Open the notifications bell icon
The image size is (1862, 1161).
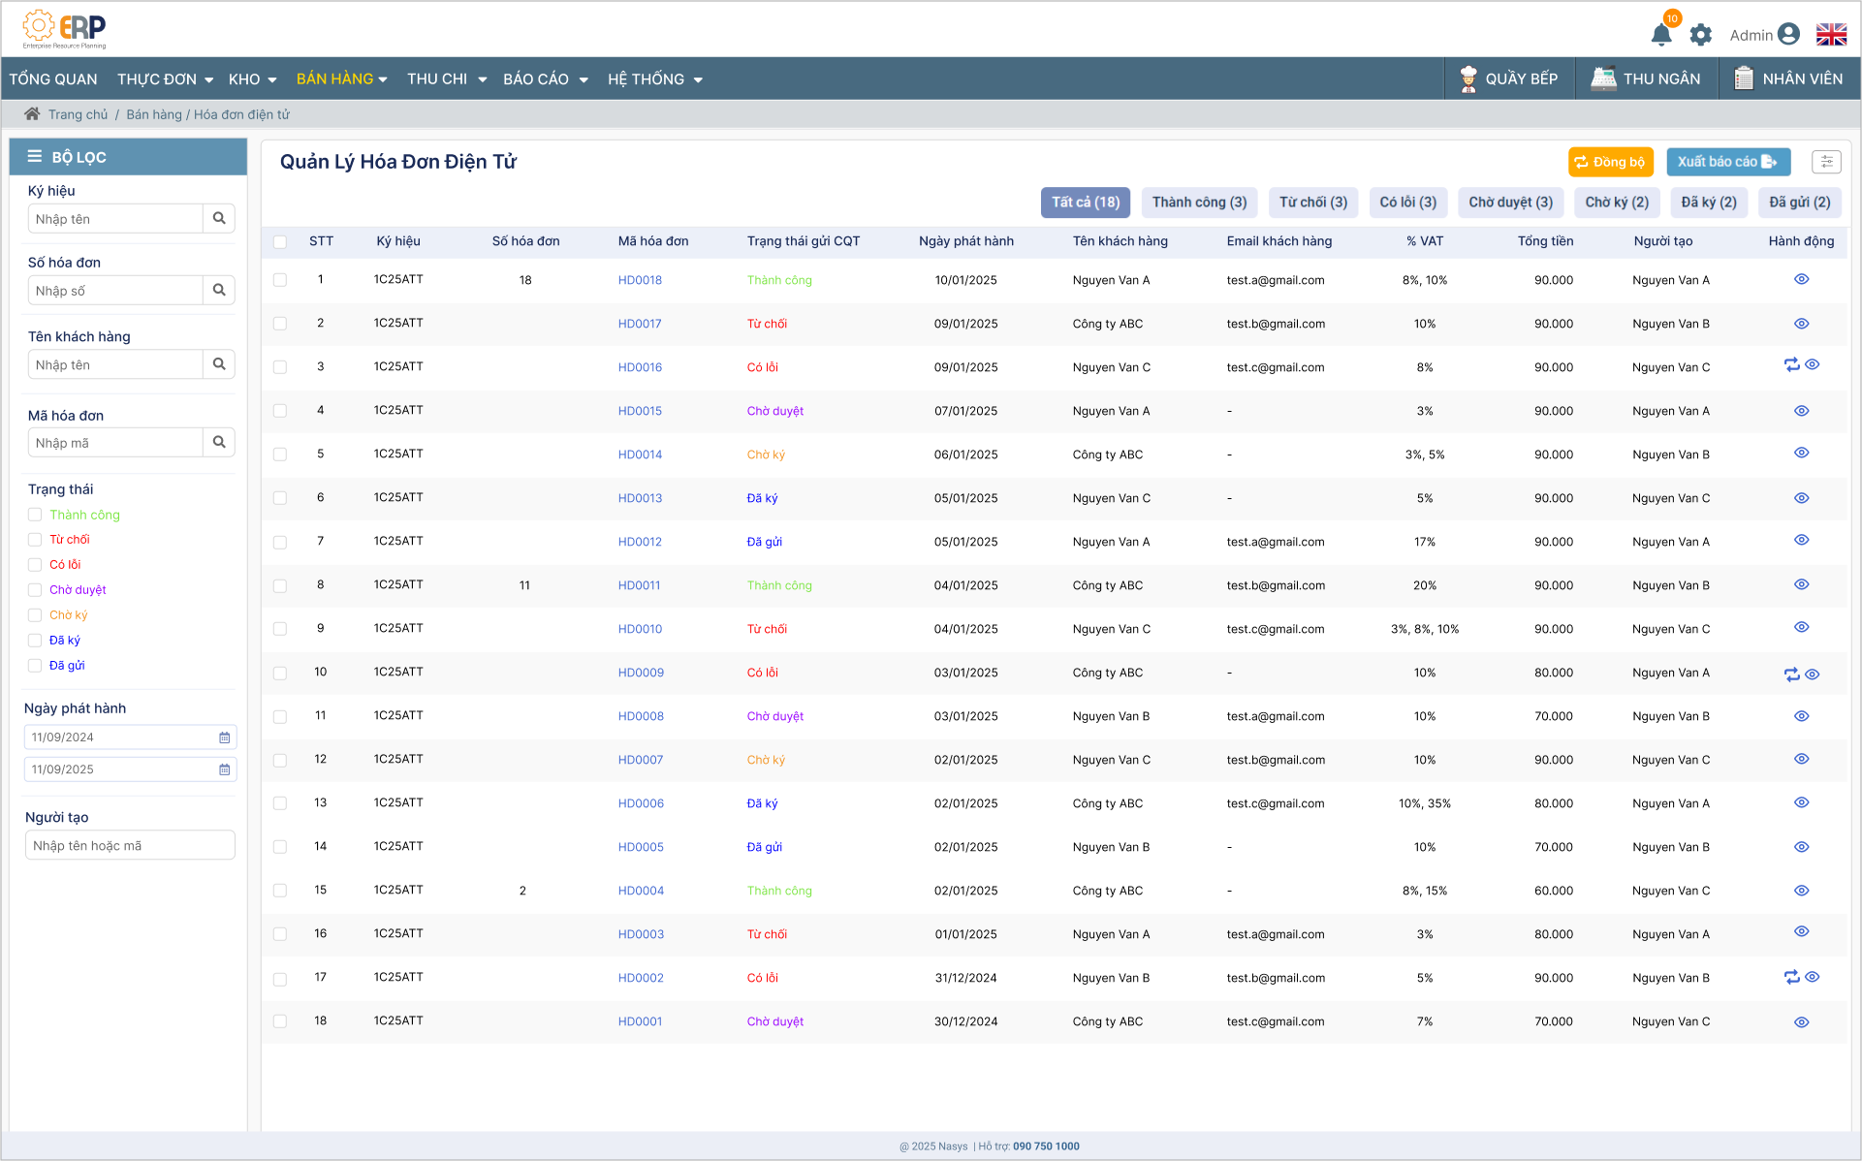pyautogui.click(x=1660, y=35)
